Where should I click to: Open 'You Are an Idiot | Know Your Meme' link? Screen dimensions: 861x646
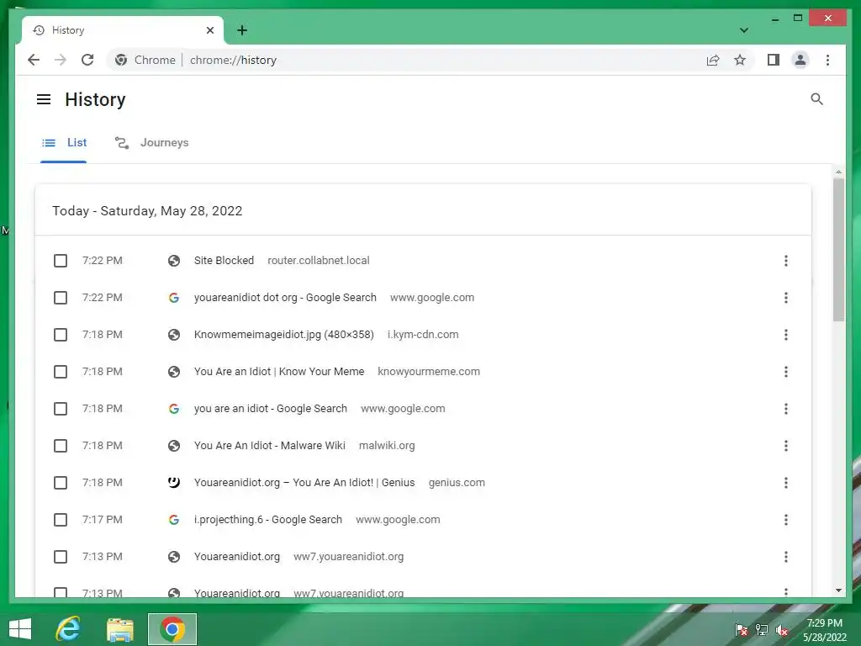click(279, 372)
